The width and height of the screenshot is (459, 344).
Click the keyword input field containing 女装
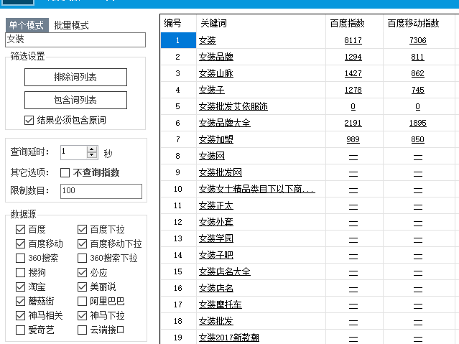(75, 39)
